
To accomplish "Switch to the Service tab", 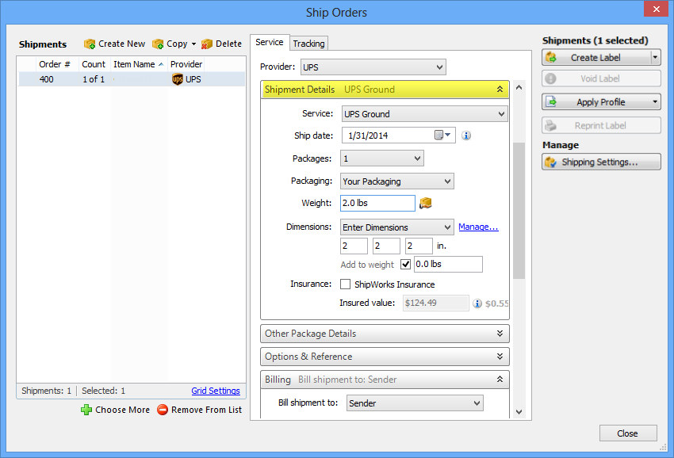I will click(270, 42).
